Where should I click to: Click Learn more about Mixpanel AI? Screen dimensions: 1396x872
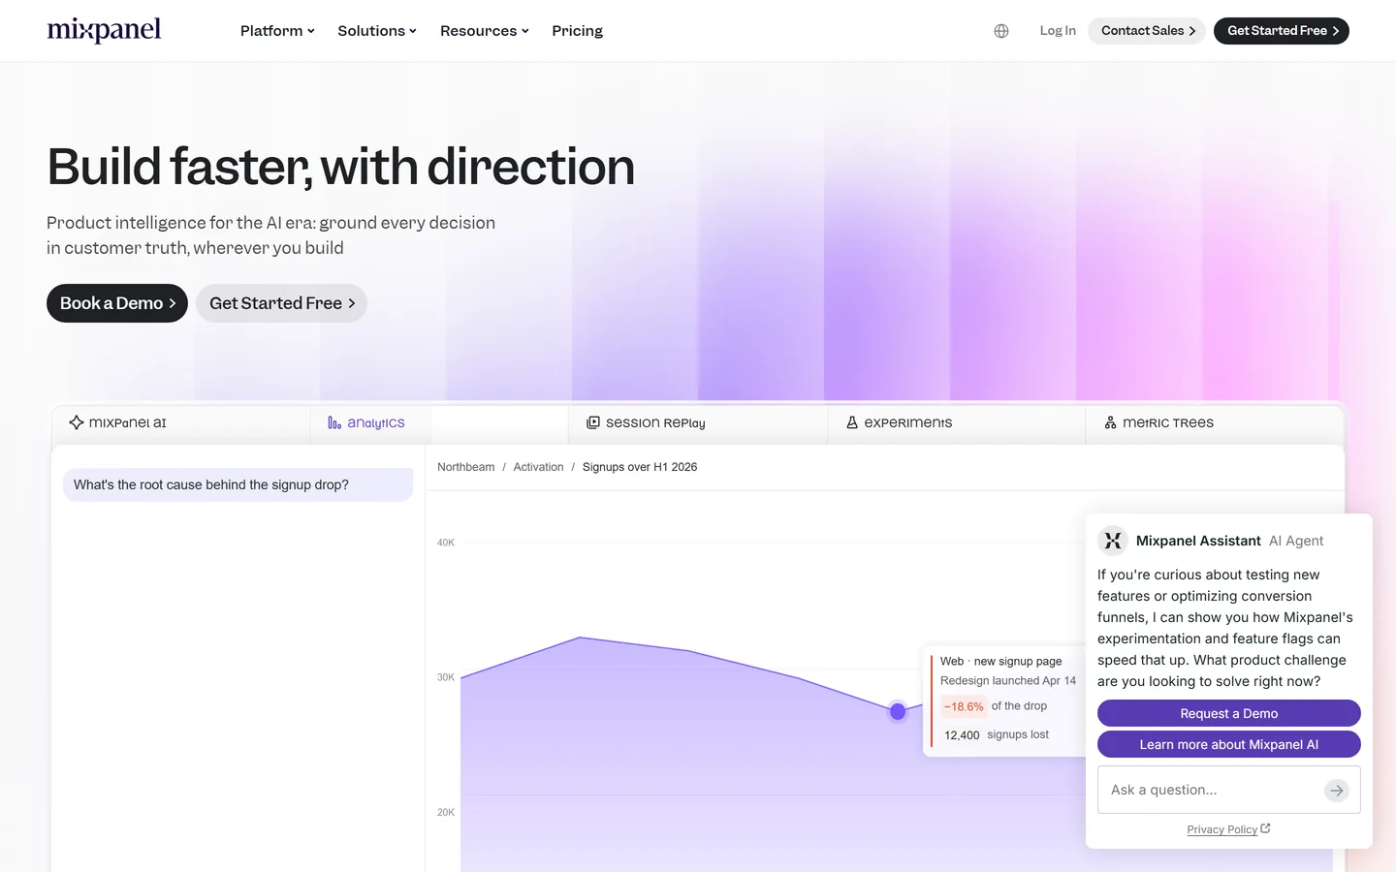1229,744
